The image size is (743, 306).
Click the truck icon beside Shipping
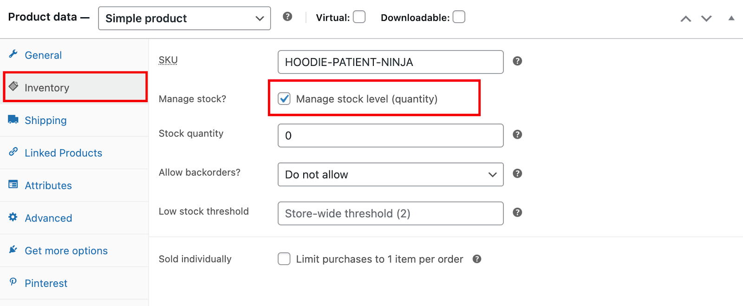(13, 120)
